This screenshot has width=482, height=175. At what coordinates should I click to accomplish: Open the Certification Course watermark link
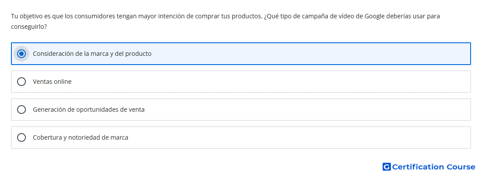click(429, 167)
